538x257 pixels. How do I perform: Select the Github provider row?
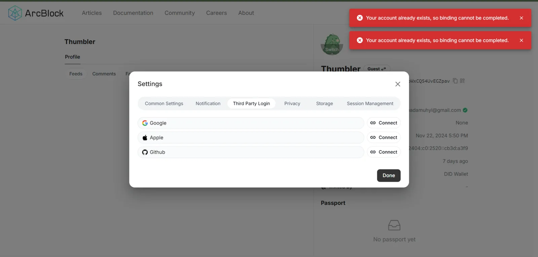pyautogui.click(x=251, y=152)
